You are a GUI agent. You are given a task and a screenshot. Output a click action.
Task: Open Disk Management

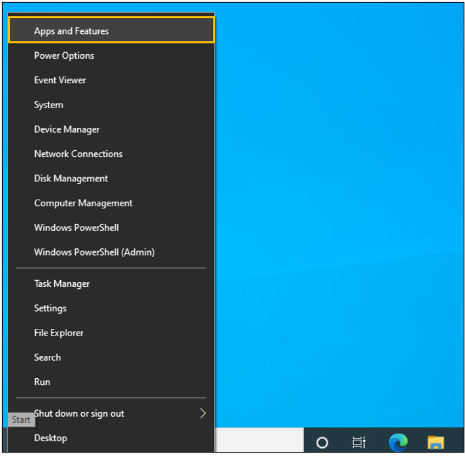click(111, 179)
